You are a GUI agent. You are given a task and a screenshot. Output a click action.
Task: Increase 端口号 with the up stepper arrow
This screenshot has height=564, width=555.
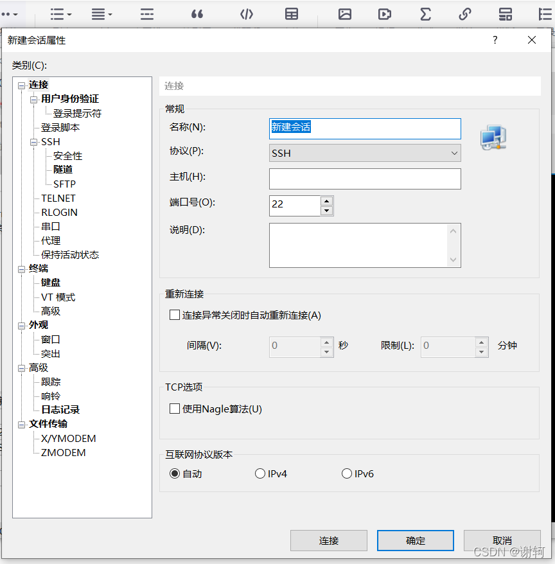click(326, 201)
